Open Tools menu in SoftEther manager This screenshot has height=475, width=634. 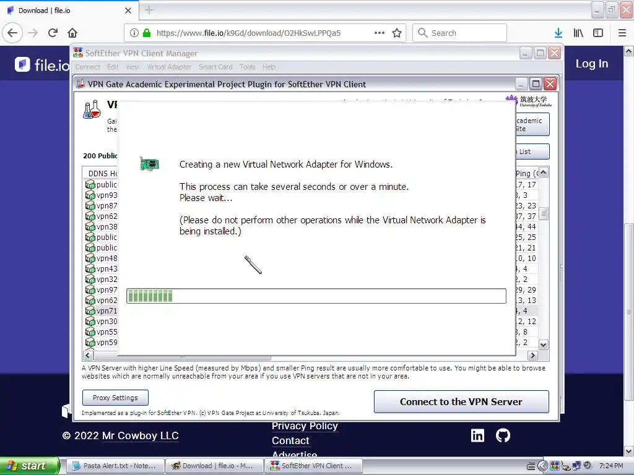(x=248, y=67)
